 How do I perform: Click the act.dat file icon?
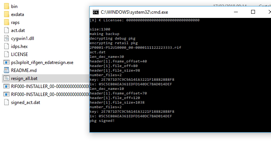6,30
